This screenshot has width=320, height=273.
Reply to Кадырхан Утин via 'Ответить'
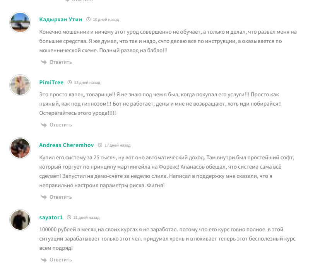(61, 62)
